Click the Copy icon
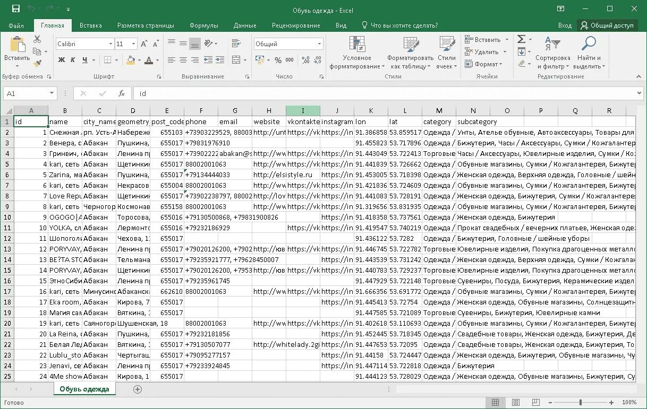Image resolution: width=647 pixels, height=409 pixels. tap(36, 51)
